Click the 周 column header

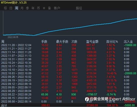coord(3,42)
